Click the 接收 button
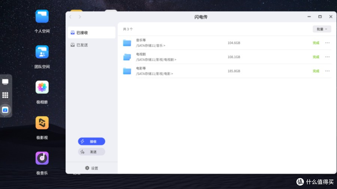 [x=91, y=141]
